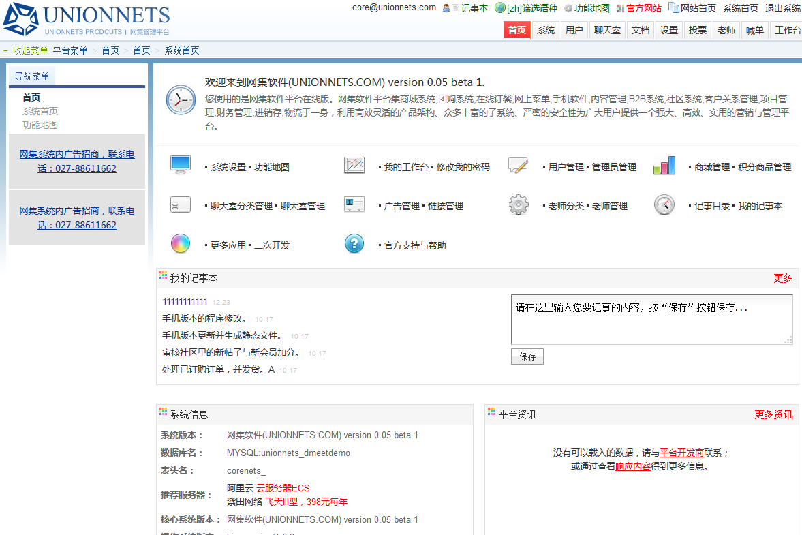Click the colorful ball icon beside 更多应用
This screenshot has width=802, height=535.
181,244
